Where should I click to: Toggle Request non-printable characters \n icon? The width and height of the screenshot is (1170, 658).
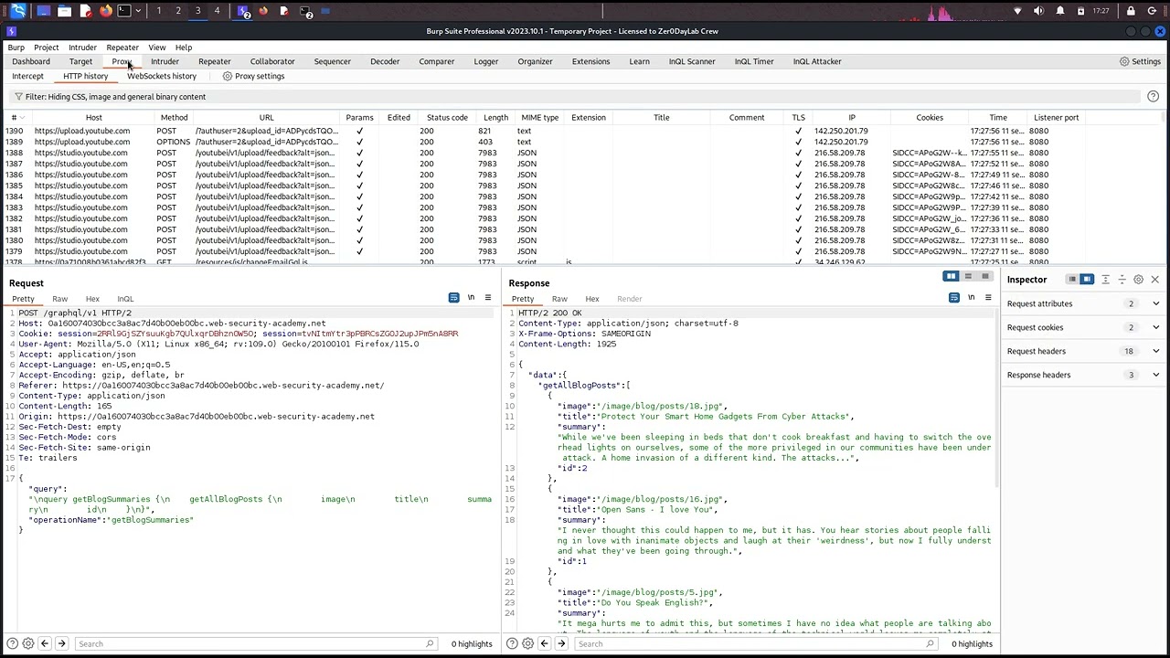click(471, 298)
